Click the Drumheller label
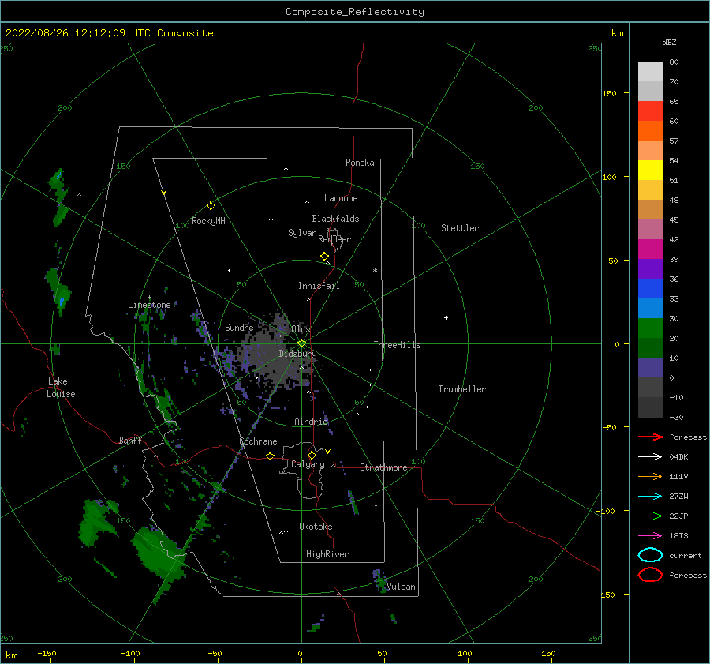This screenshot has height=664, width=710. point(462,389)
